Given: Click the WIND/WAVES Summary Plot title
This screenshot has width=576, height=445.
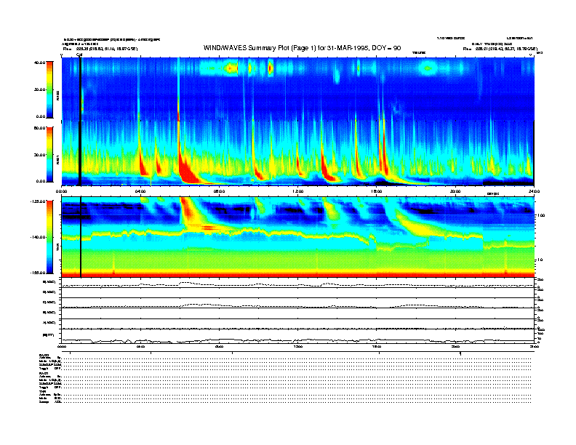Looking at the screenshot, I should pos(302,48).
